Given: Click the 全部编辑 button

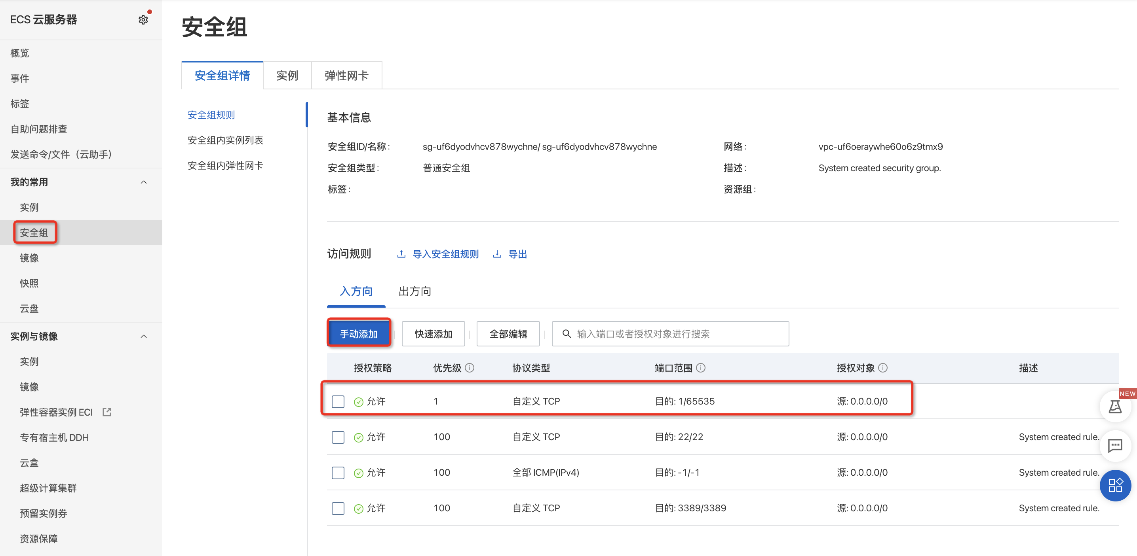Looking at the screenshot, I should pyautogui.click(x=508, y=334).
